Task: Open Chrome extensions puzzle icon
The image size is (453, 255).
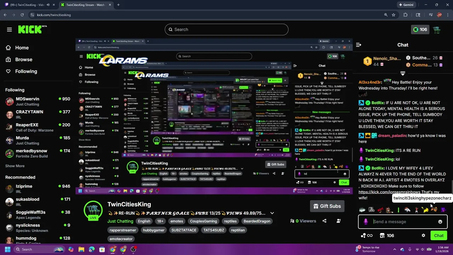Action: [406, 15]
